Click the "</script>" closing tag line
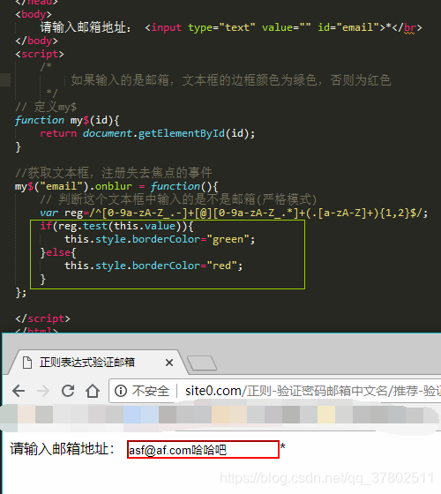 42,318
